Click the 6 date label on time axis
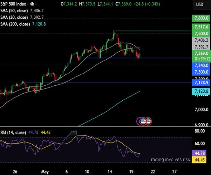Image resolution: width=211 pixels, height=175 pixels. [67, 172]
